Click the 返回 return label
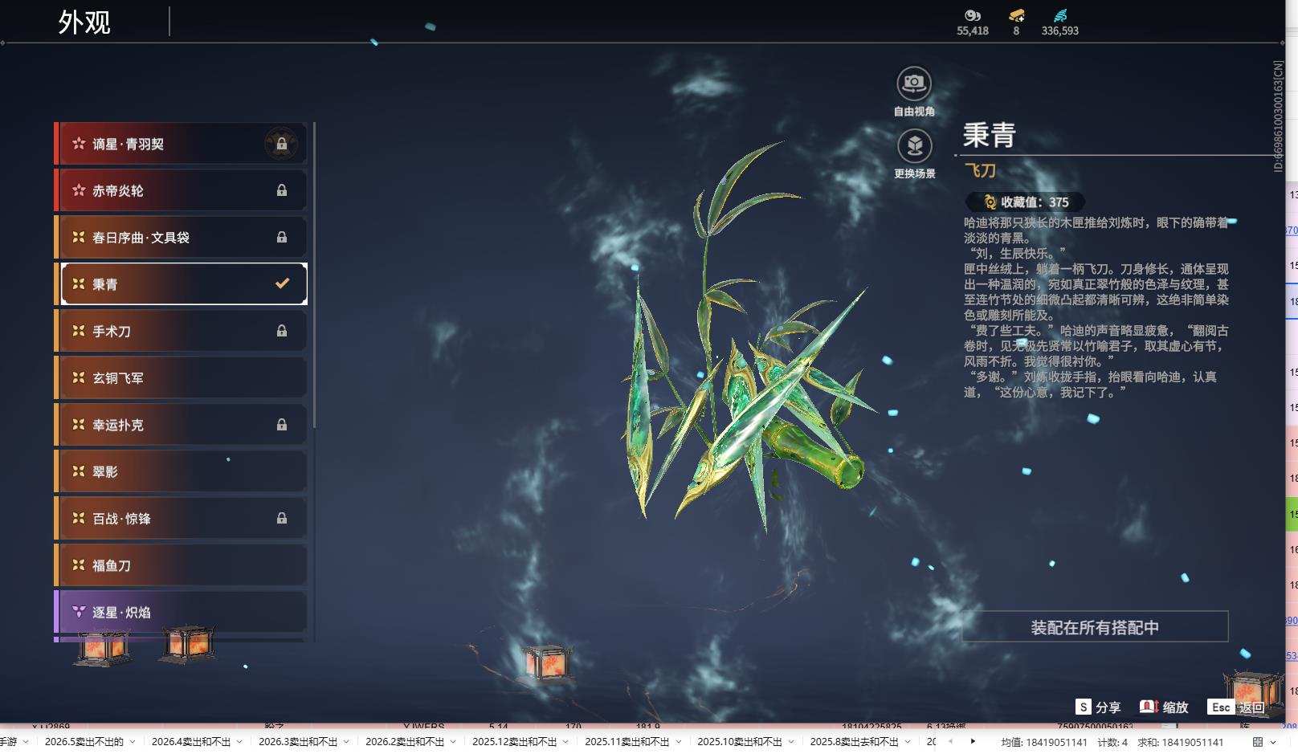The height and width of the screenshot is (754, 1298). [1252, 707]
